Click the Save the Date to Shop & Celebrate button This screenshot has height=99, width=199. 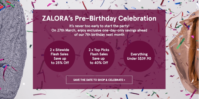[99, 80]
